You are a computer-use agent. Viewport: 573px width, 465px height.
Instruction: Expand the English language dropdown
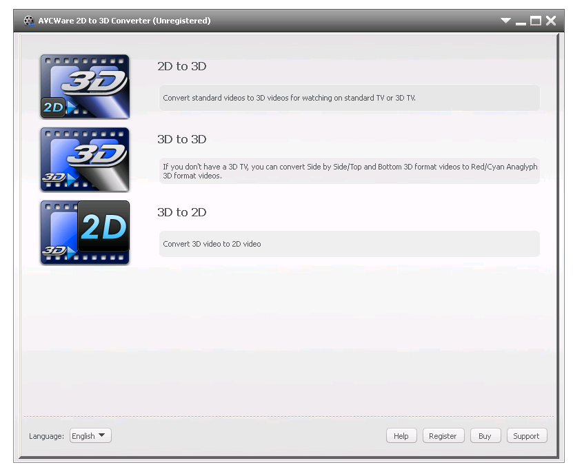(x=90, y=436)
